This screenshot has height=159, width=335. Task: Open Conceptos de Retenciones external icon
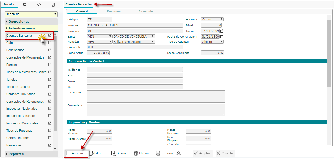(50, 101)
